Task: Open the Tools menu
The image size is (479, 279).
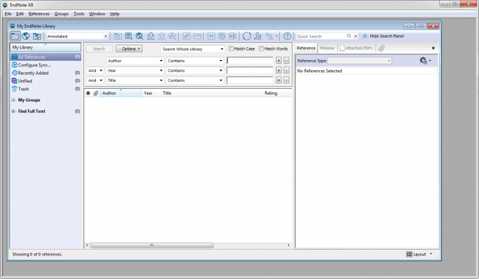Action: tap(79, 14)
